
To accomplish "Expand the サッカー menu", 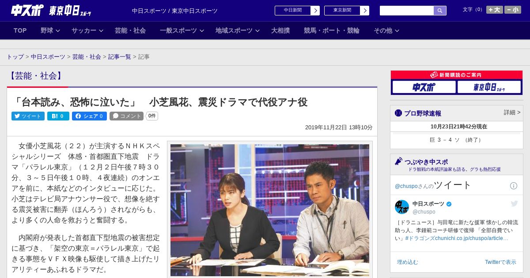I will coord(87,30).
